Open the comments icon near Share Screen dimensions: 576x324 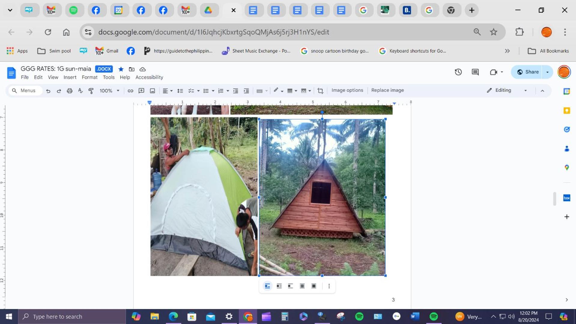pyautogui.click(x=475, y=72)
